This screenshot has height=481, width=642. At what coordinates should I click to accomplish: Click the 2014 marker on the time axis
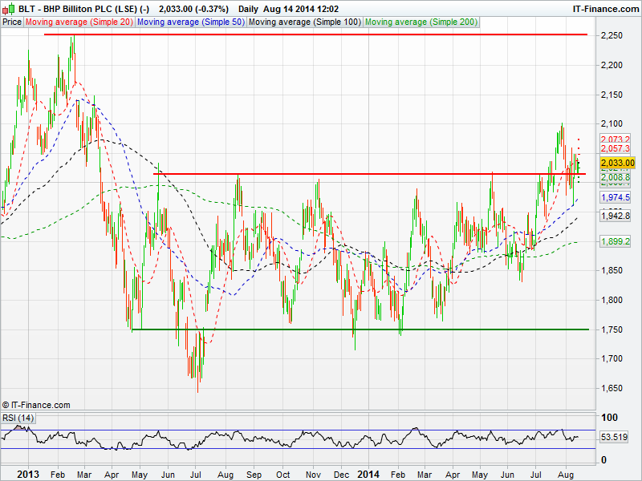367,475
